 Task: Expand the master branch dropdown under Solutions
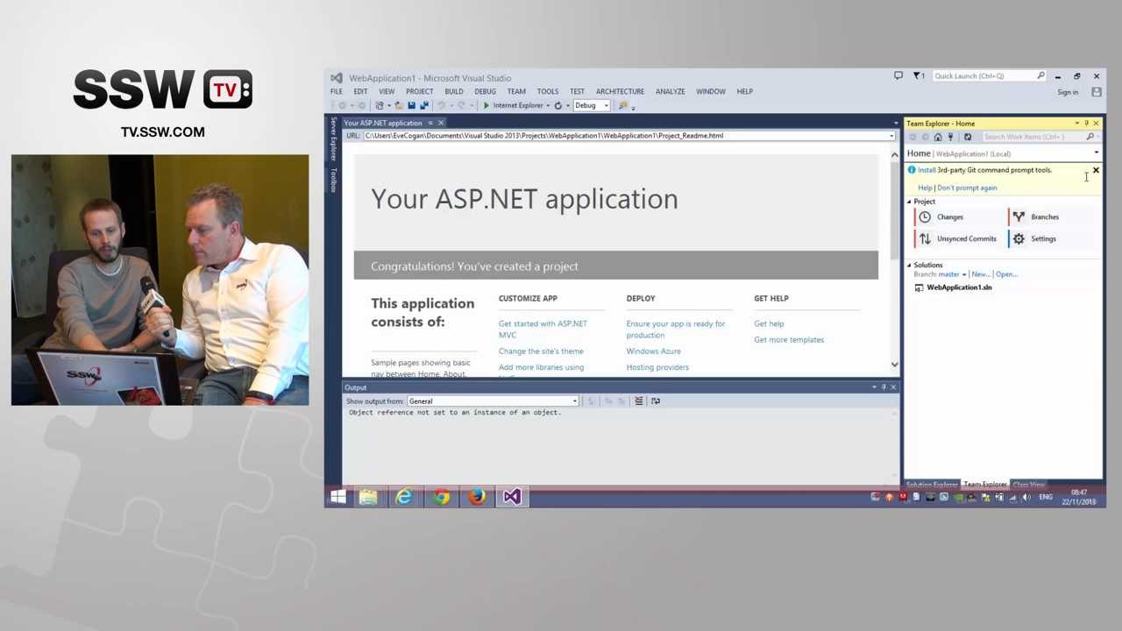(x=963, y=273)
